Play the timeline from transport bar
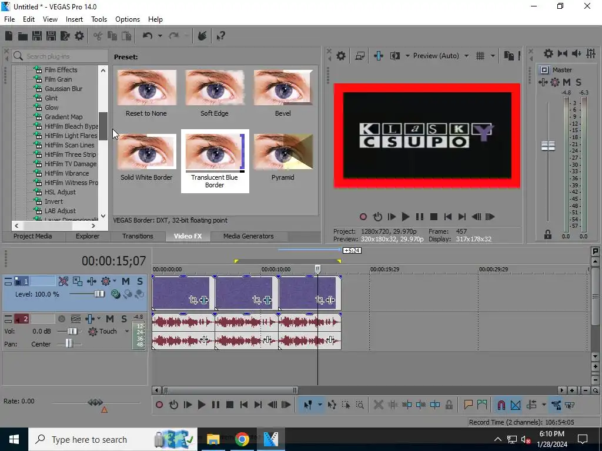 click(201, 405)
